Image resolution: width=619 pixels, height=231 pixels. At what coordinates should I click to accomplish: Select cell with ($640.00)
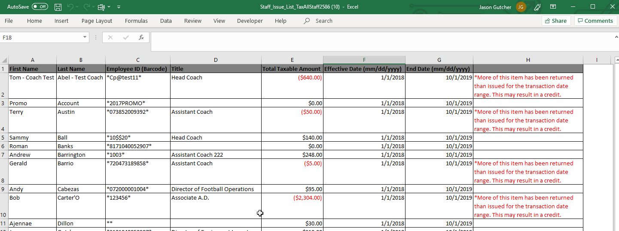tap(292, 86)
